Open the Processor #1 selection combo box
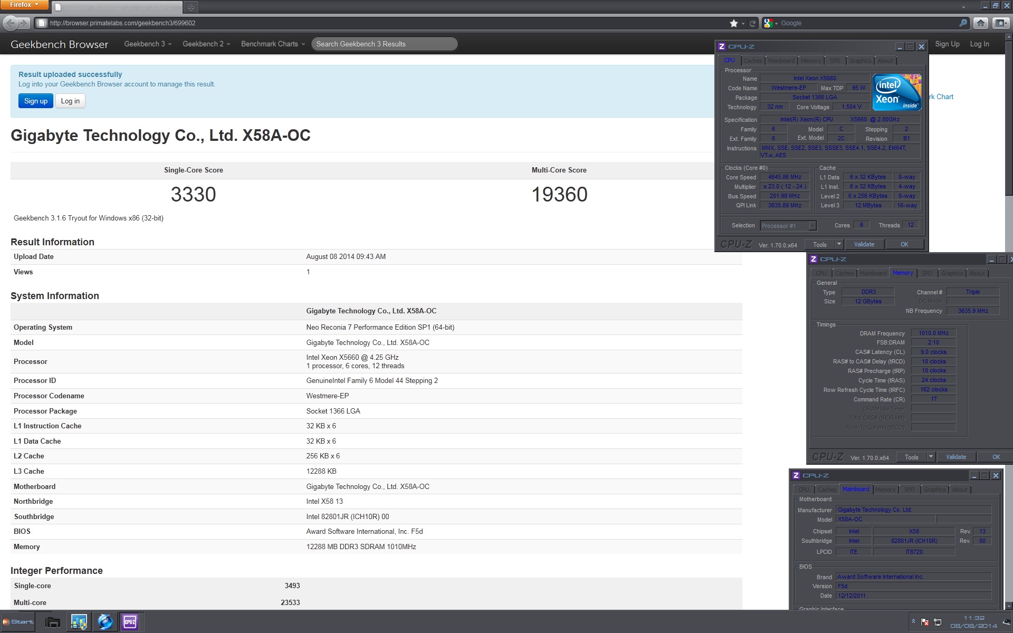Image resolution: width=1013 pixels, height=633 pixels. coord(788,226)
